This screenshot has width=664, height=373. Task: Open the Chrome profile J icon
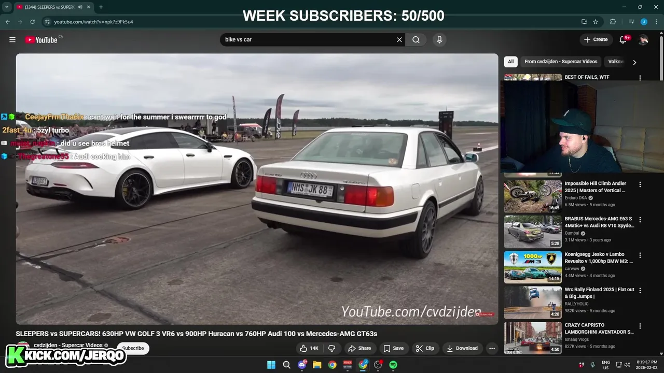[644, 22]
